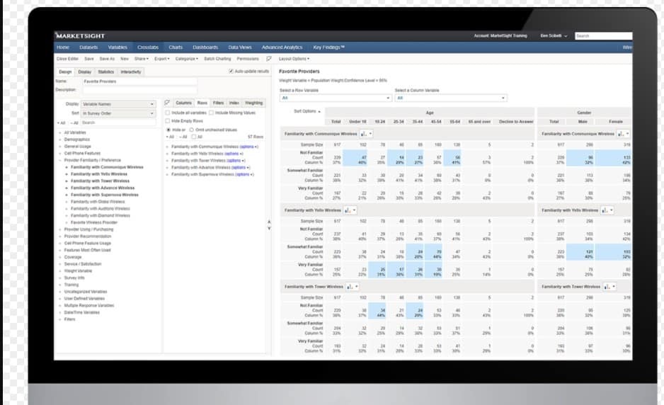Expand the Demographics tree node

(60, 139)
